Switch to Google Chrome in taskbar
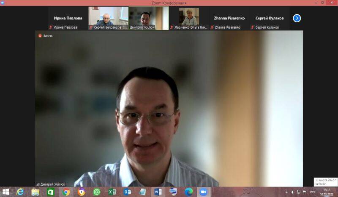Viewport: 338px width, 197px height. click(x=66, y=192)
